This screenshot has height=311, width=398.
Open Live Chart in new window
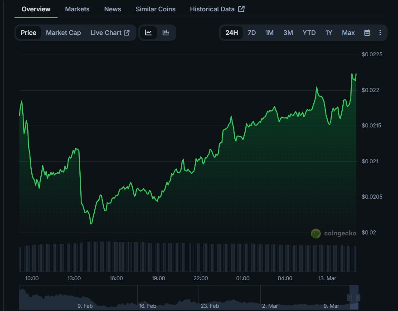click(110, 33)
